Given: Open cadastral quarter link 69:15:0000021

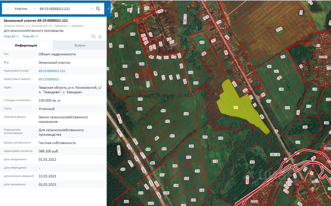Looking at the screenshot, I should [49, 79].
